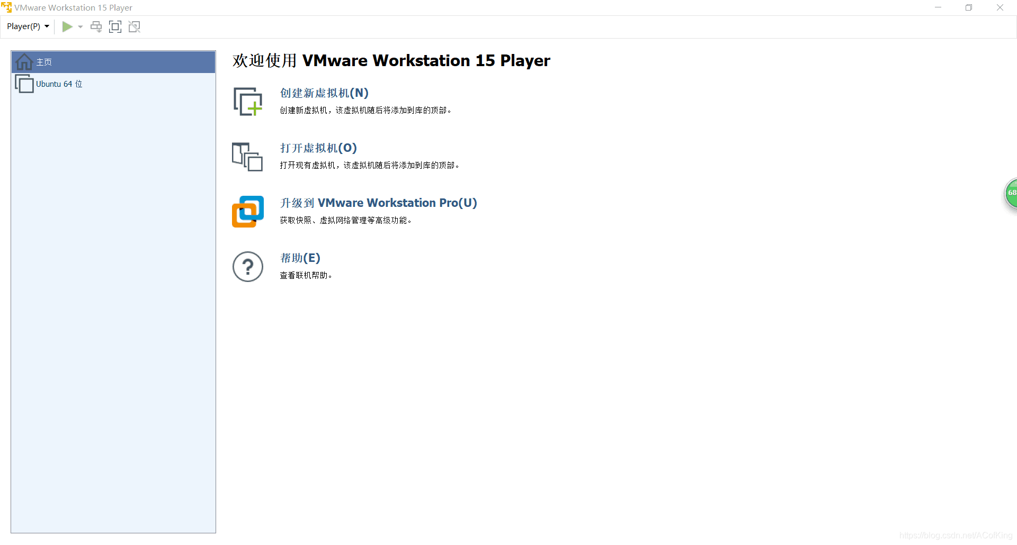This screenshot has width=1017, height=545.
Task: Click 升级到 VMware Workstation Pro(U) link
Action: click(x=378, y=203)
